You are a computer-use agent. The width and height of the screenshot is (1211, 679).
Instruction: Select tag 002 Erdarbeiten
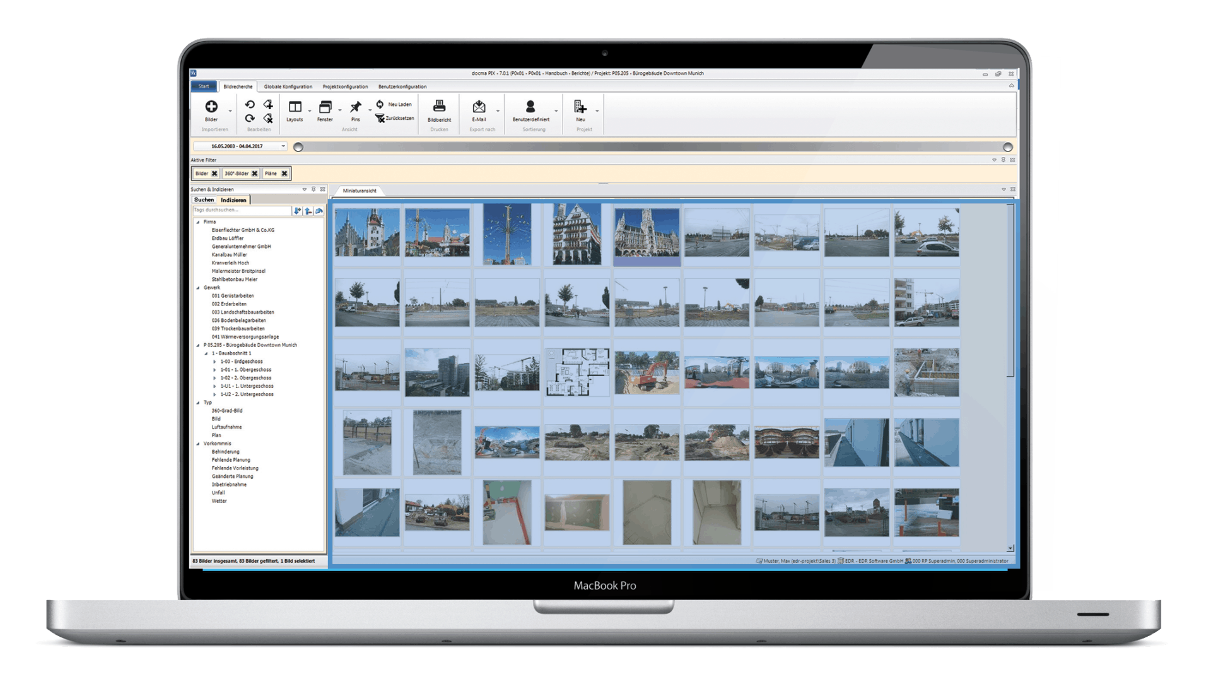229,304
